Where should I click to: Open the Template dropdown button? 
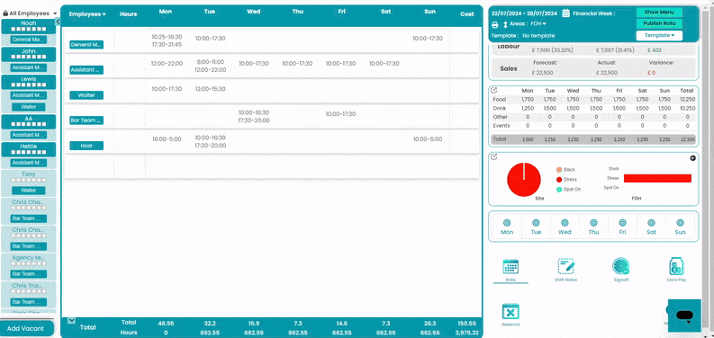(659, 35)
